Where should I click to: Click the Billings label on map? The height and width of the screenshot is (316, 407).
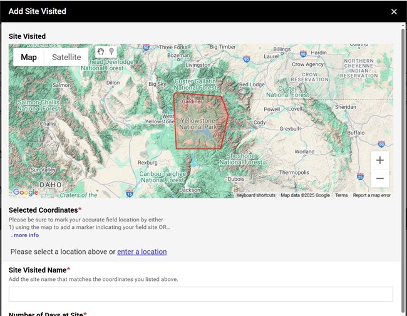[282, 49]
